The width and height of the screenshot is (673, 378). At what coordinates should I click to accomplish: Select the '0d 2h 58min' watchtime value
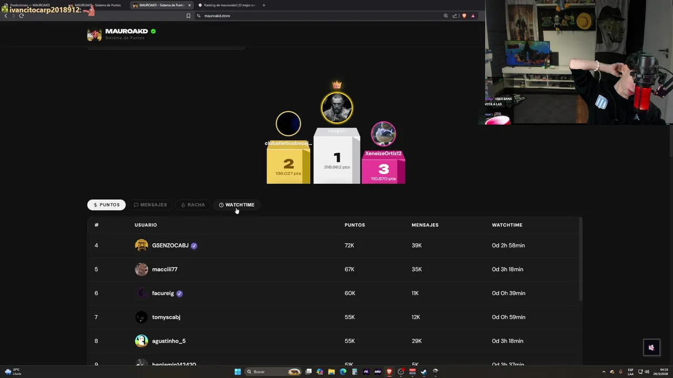point(508,245)
